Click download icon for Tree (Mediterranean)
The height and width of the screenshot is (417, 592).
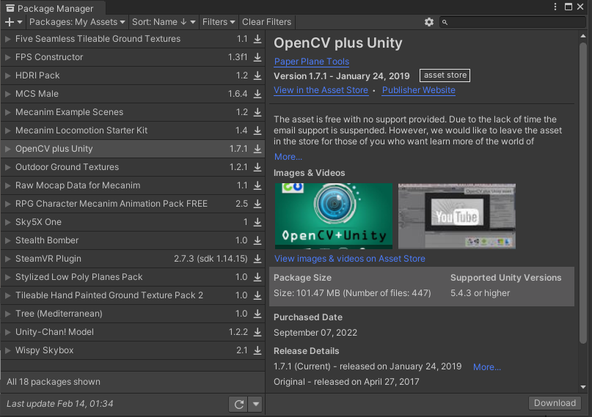coord(257,314)
